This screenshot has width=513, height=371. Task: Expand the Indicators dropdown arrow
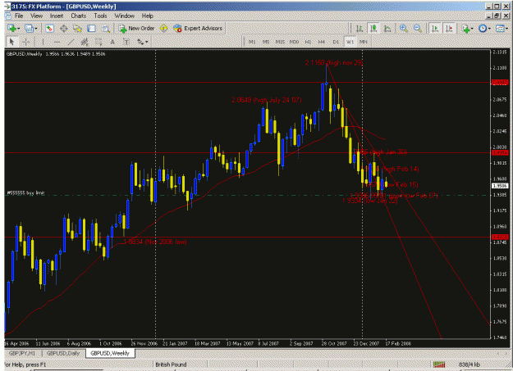[472, 29]
